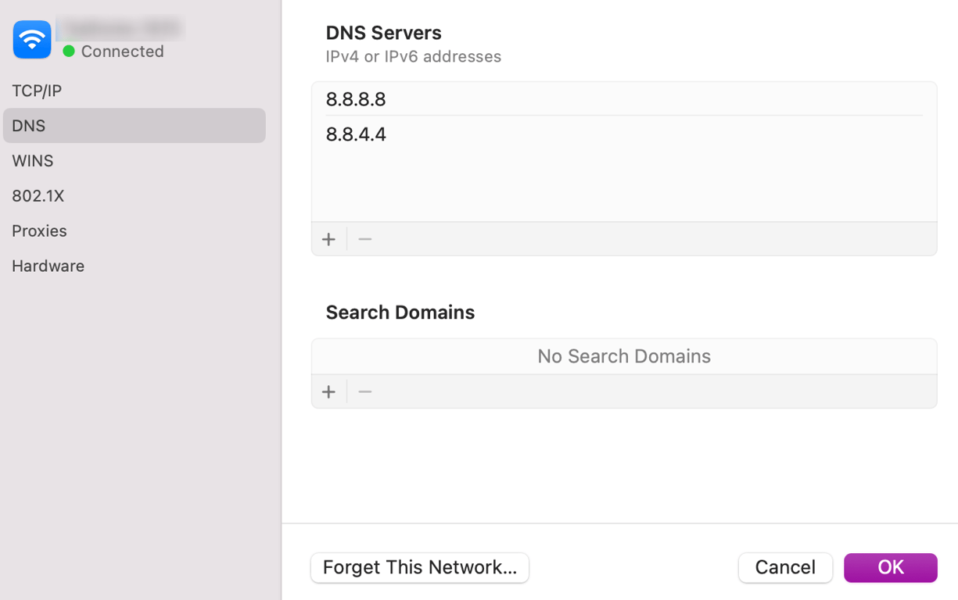Click the Forget This Network button

coord(419,568)
